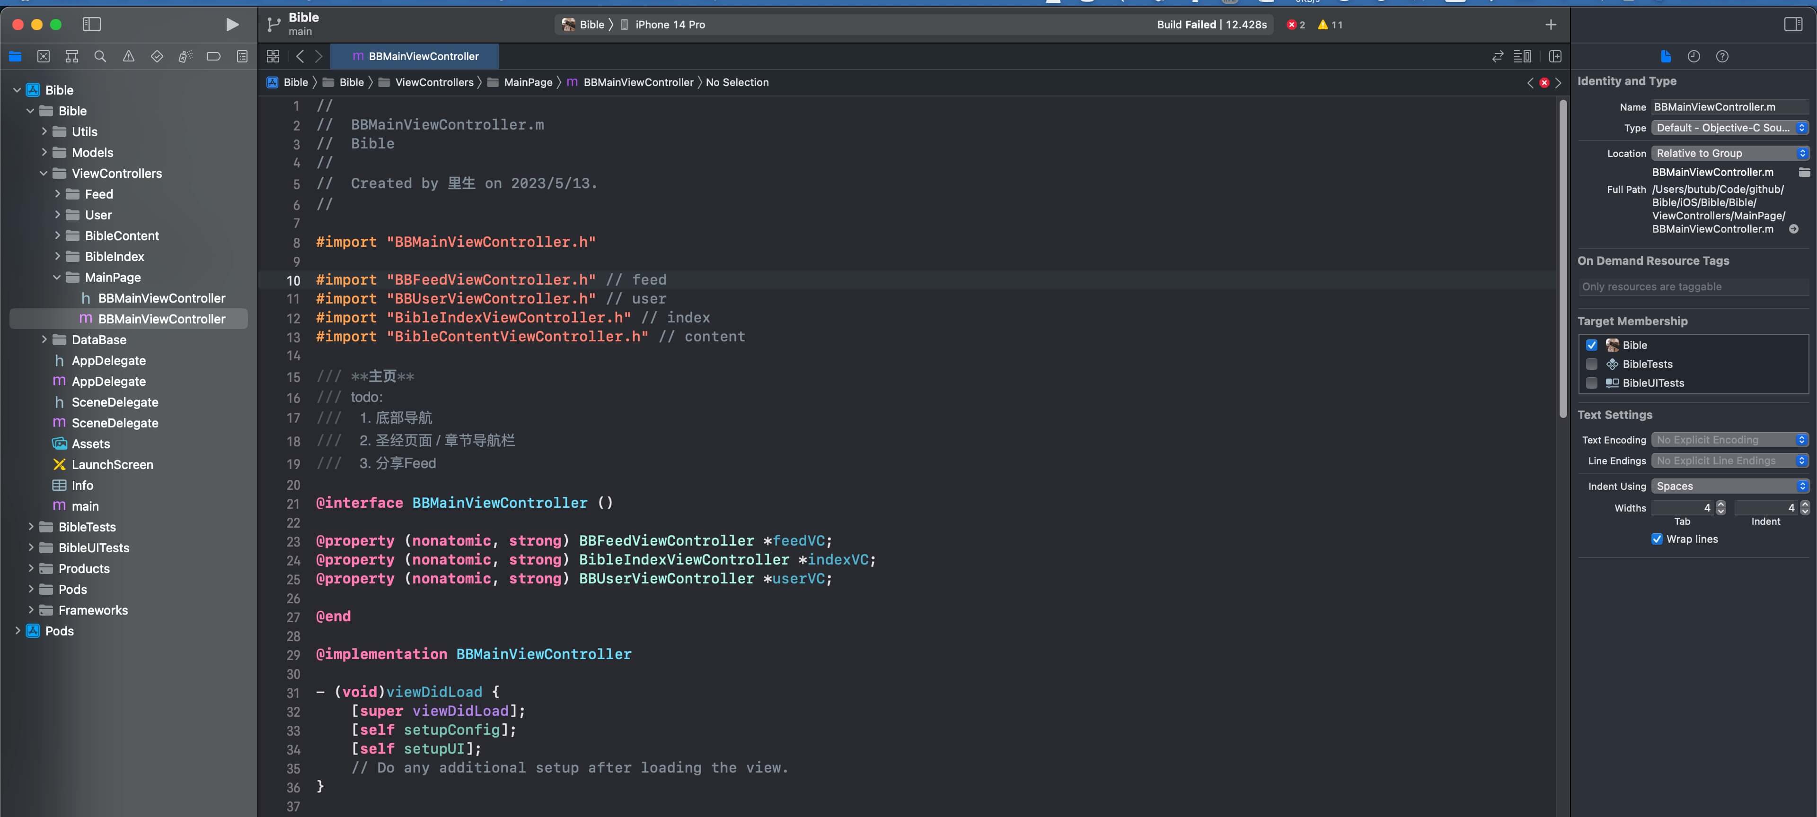The image size is (1817, 817).
Task: Open the Debug navigator
Action: [x=185, y=56]
